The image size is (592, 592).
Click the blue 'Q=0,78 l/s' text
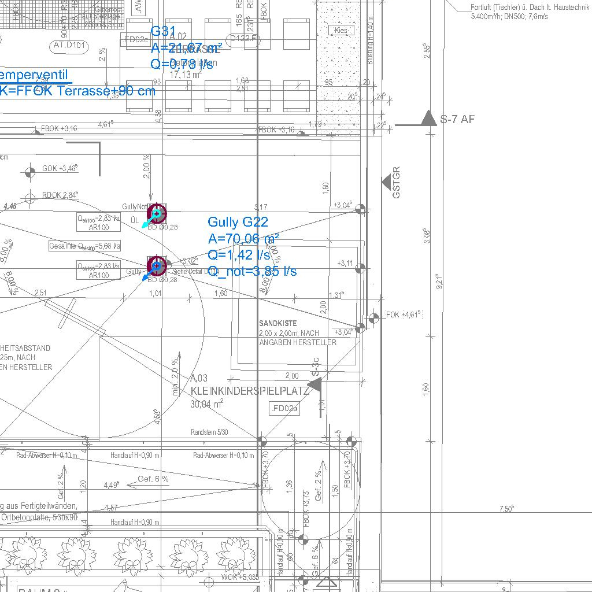(182, 64)
